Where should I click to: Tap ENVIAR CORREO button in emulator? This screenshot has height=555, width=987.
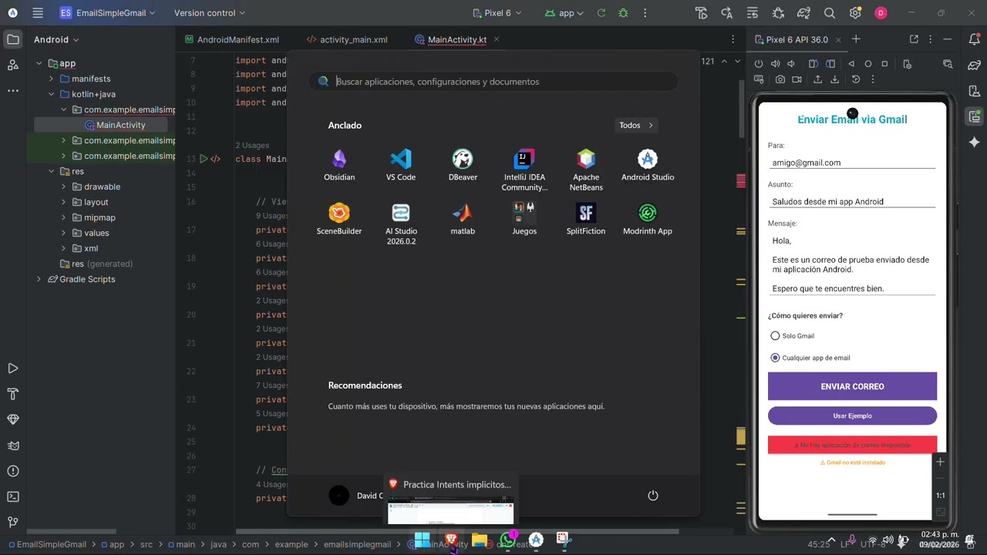pos(852,386)
